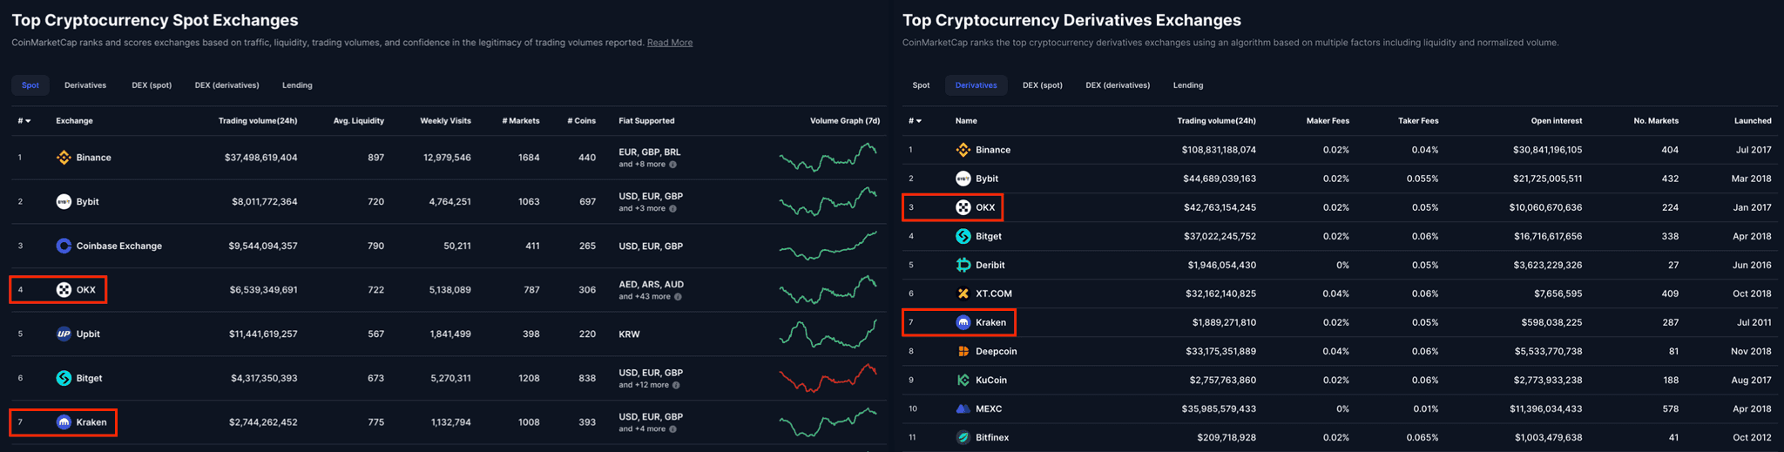Click the XT.COM logo icon
Screen dimensions: 1784x452
point(963,293)
